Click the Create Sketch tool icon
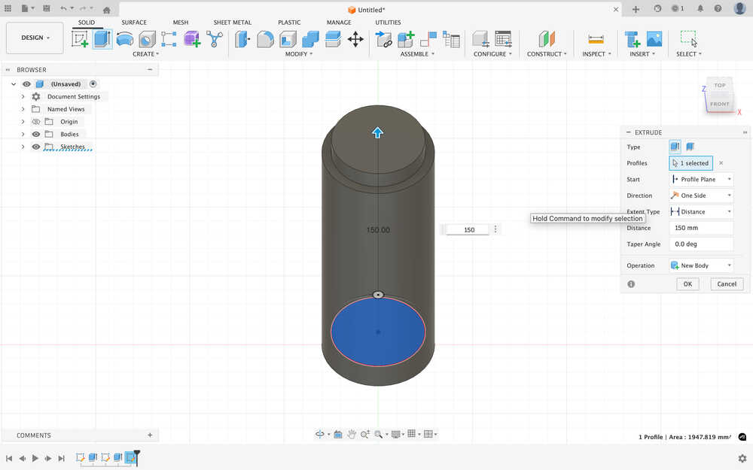 click(x=80, y=39)
